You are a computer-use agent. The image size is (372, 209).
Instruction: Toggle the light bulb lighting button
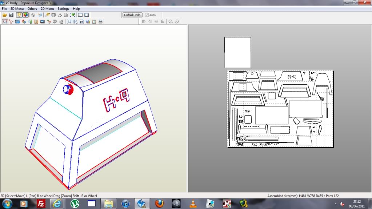point(19,15)
